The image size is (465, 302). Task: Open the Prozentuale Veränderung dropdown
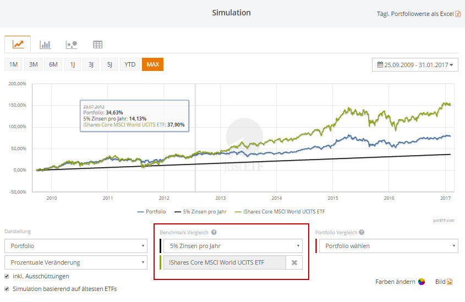[76, 263]
